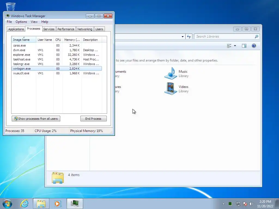Launch Internet Explorer from the taskbar
This screenshot has height=209, width=279.
click(24, 204)
